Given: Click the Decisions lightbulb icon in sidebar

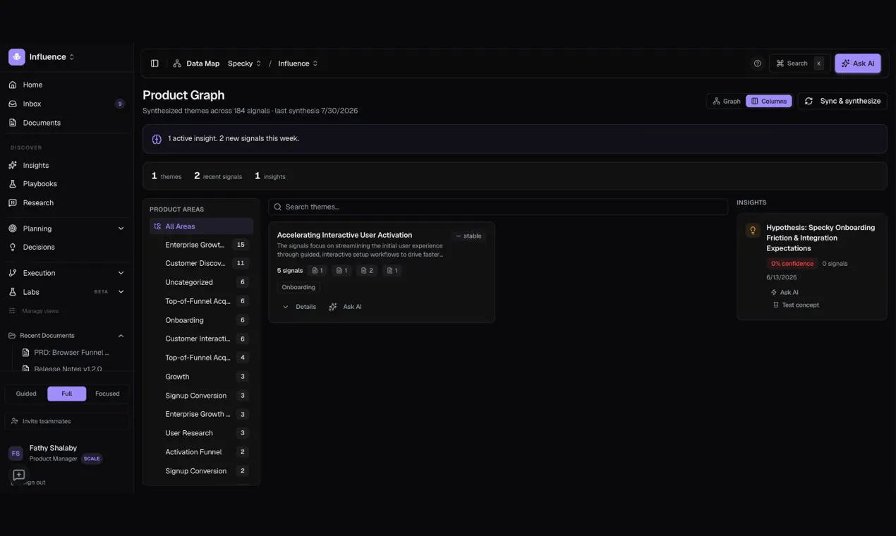Looking at the screenshot, I should click(13, 247).
